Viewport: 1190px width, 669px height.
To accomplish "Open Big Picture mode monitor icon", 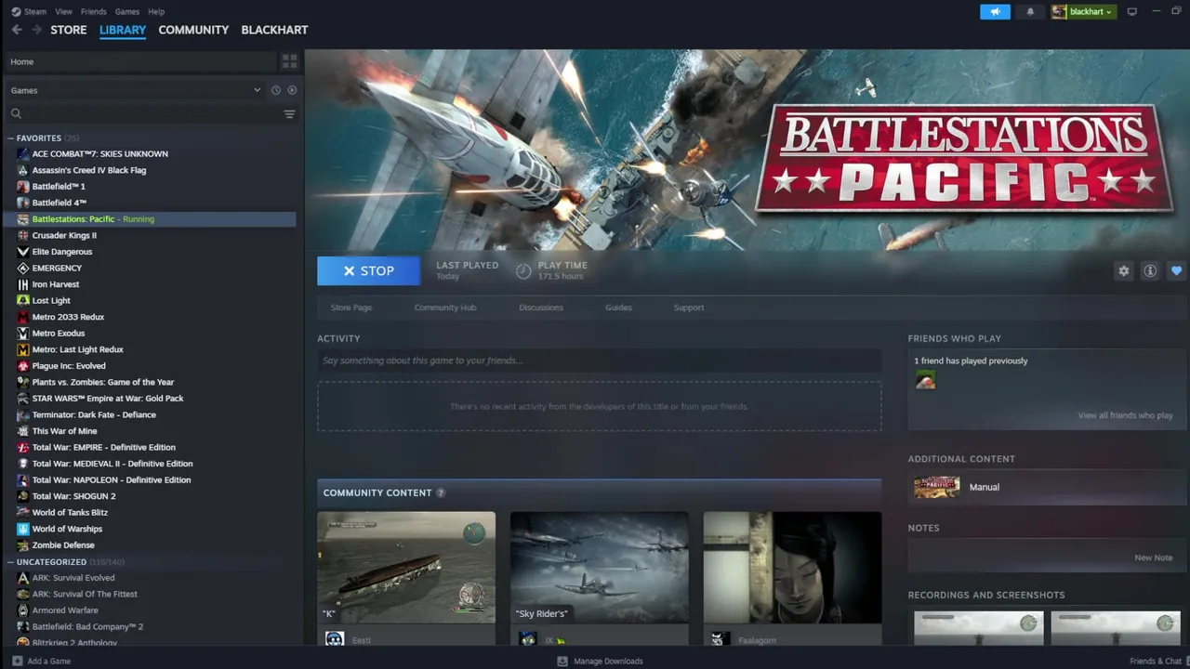I will [1131, 11].
